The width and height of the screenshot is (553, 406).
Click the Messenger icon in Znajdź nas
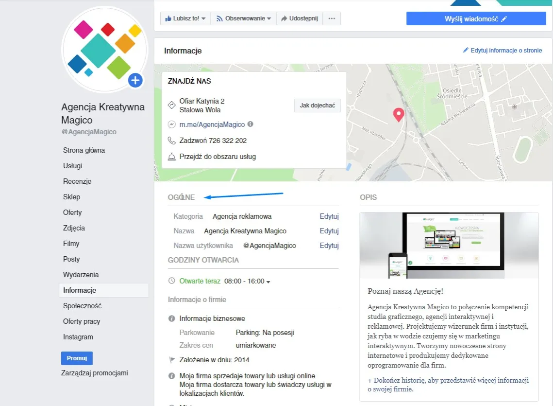pos(171,124)
